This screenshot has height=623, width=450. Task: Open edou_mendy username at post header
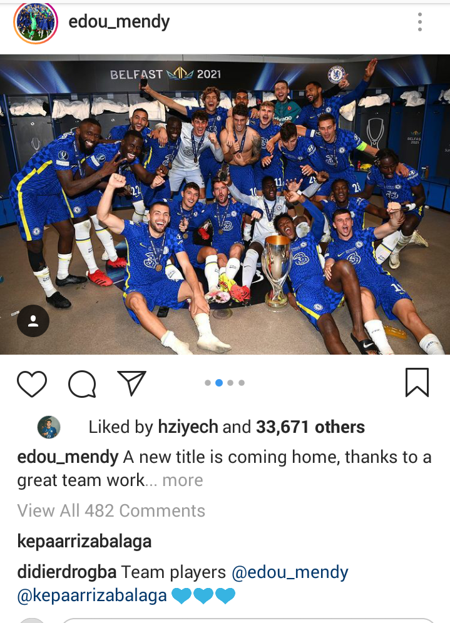click(119, 22)
